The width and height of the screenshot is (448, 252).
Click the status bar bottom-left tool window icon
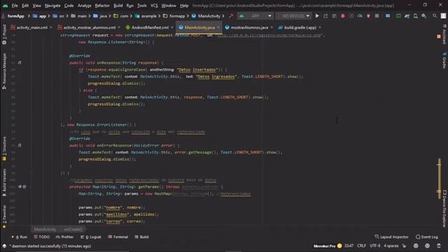coord(4,246)
